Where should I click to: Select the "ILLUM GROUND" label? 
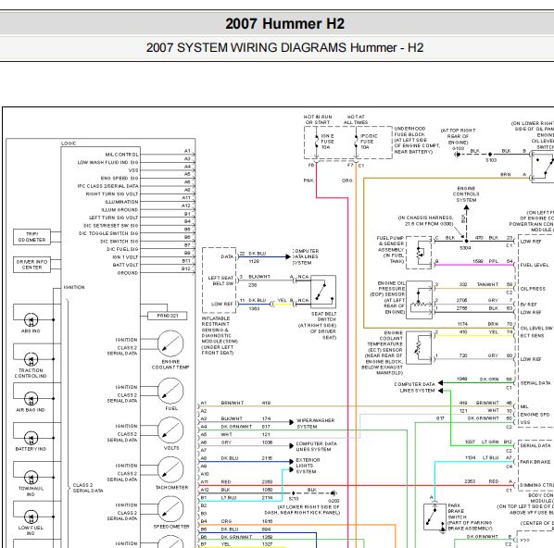tap(120, 210)
